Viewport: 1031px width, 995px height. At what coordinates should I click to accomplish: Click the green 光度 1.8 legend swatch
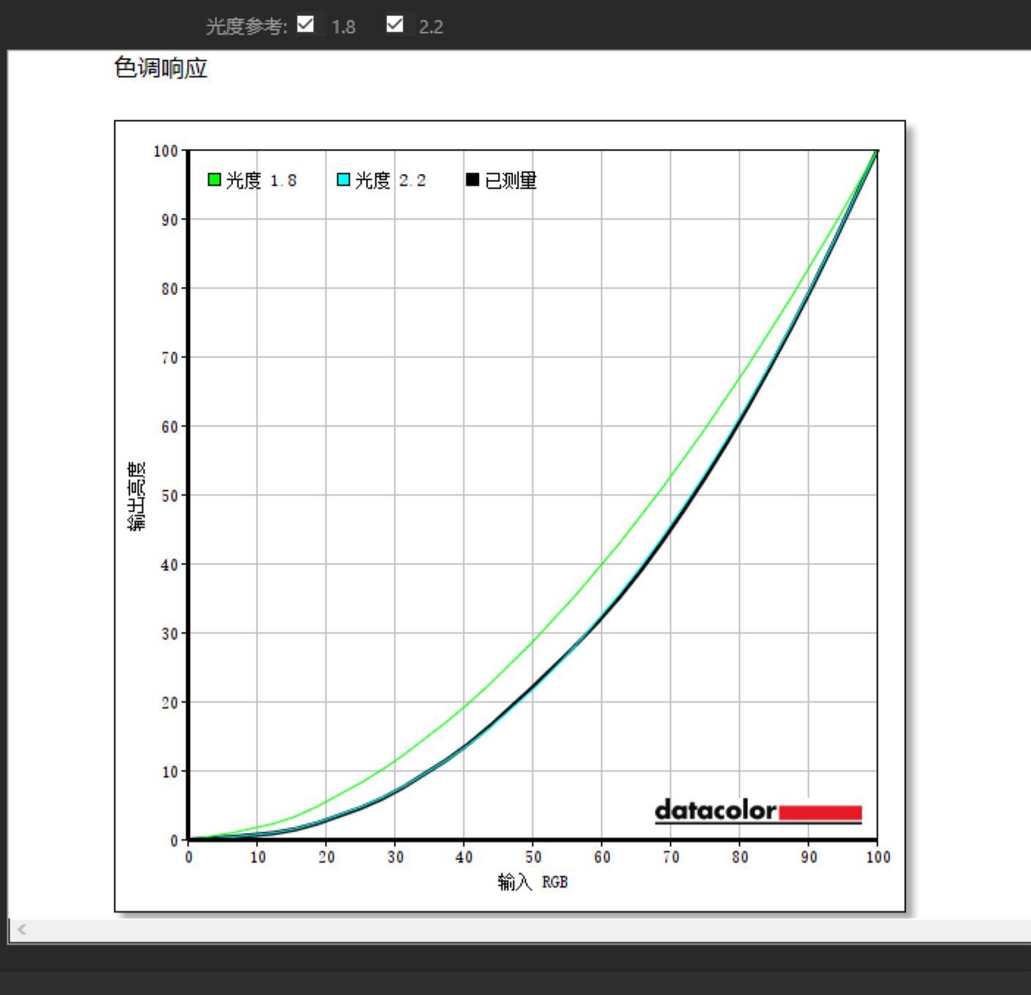pos(214,180)
